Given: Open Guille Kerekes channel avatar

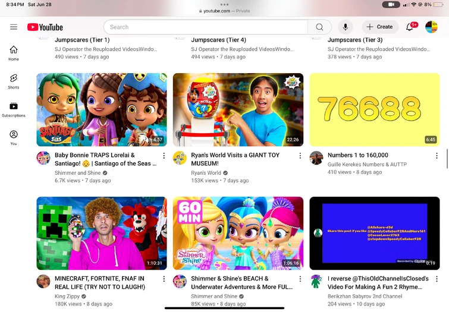Looking at the screenshot, I should coord(316,158).
